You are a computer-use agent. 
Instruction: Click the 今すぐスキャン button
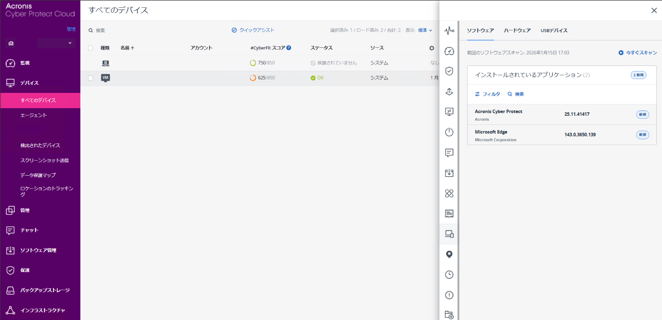[x=638, y=52]
